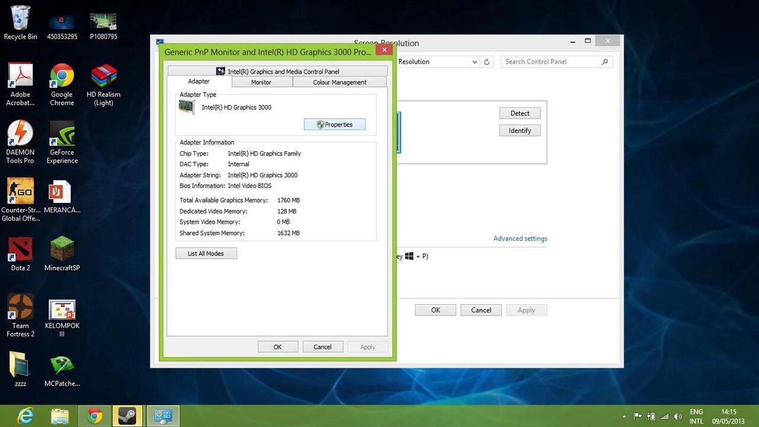Open Intel(R) Graphics and Media Control Panel tab
The width and height of the screenshot is (759, 427).
pos(278,71)
